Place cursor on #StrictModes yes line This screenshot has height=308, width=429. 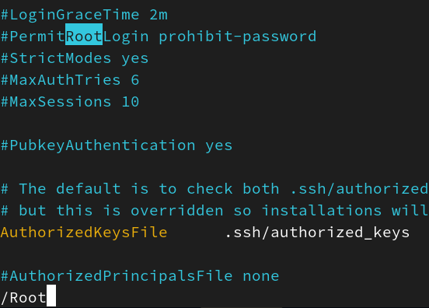tap(75, 58)
